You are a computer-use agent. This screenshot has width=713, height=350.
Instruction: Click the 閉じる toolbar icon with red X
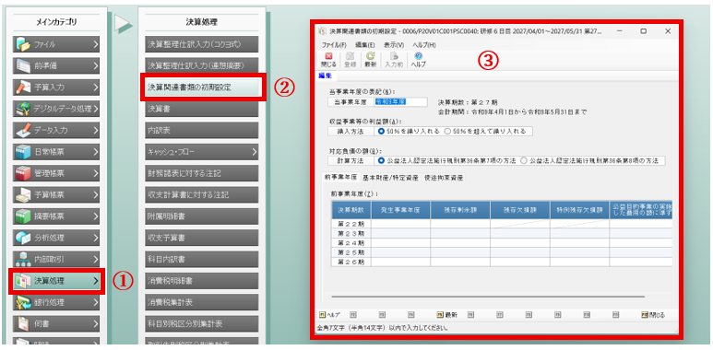328,56
